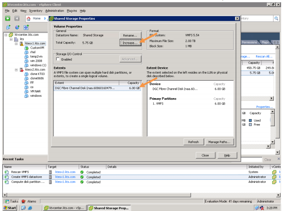This screenshot has width=282, height=211.
Task: Enable Storage I/O Control checkbox
Action: (58, 59)
